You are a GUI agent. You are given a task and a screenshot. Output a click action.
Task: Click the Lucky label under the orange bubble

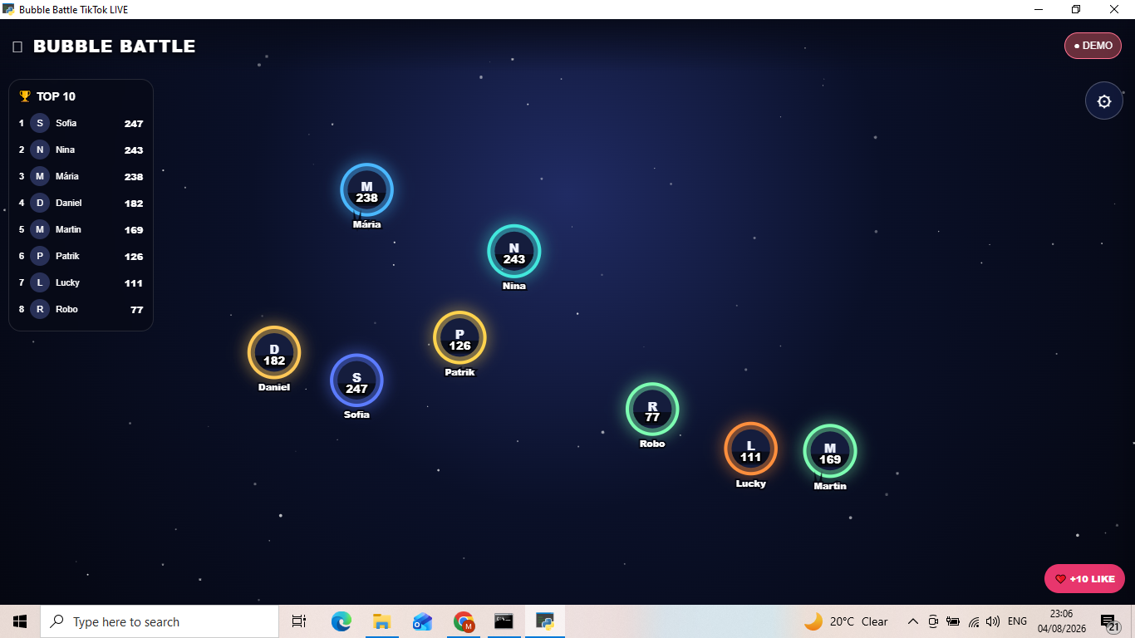750,483
